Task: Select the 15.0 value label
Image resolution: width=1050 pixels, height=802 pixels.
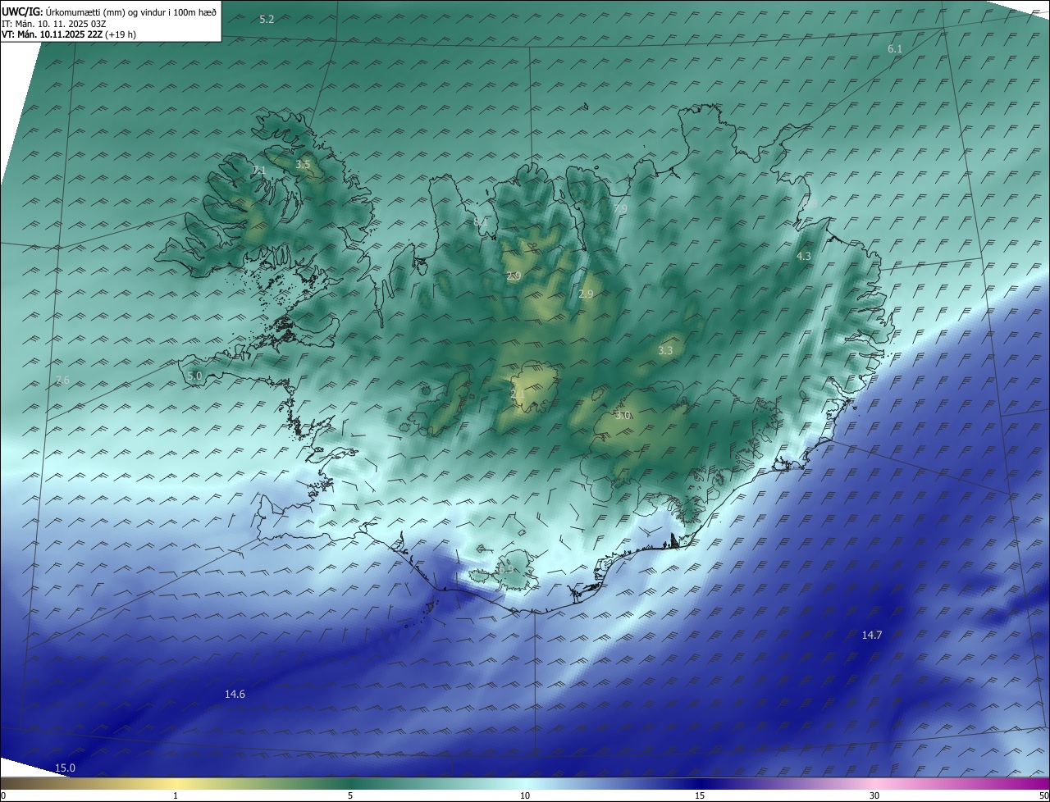Action: click(65, 768)
